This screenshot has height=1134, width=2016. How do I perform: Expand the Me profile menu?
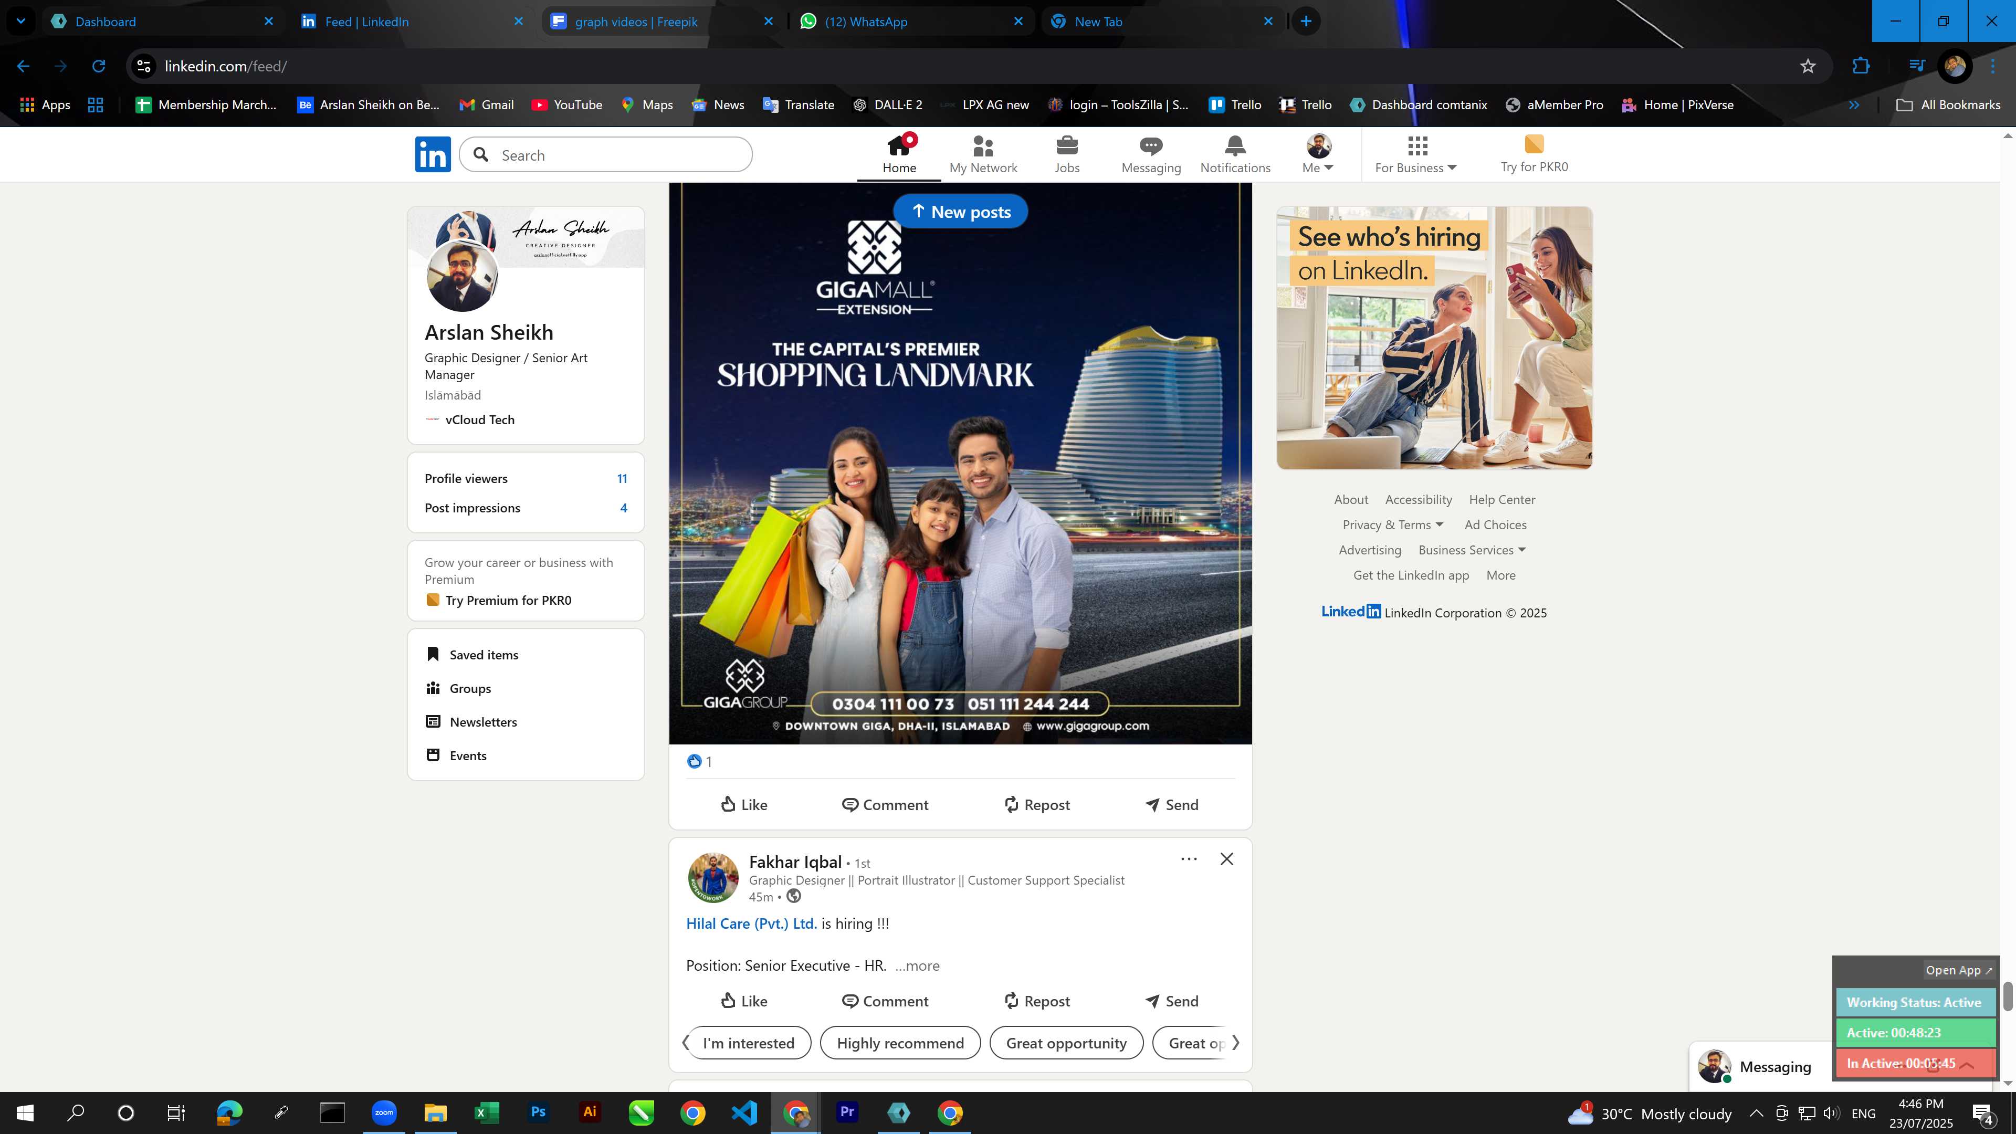[1318, 154]
